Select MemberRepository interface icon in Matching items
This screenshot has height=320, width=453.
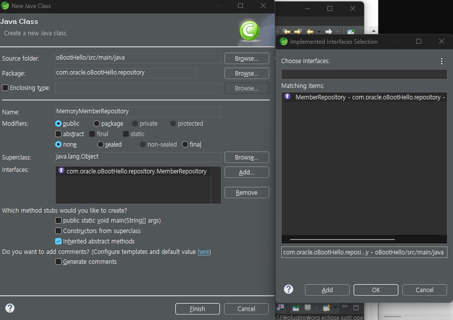pyautogui.click(x=287, y=96)
